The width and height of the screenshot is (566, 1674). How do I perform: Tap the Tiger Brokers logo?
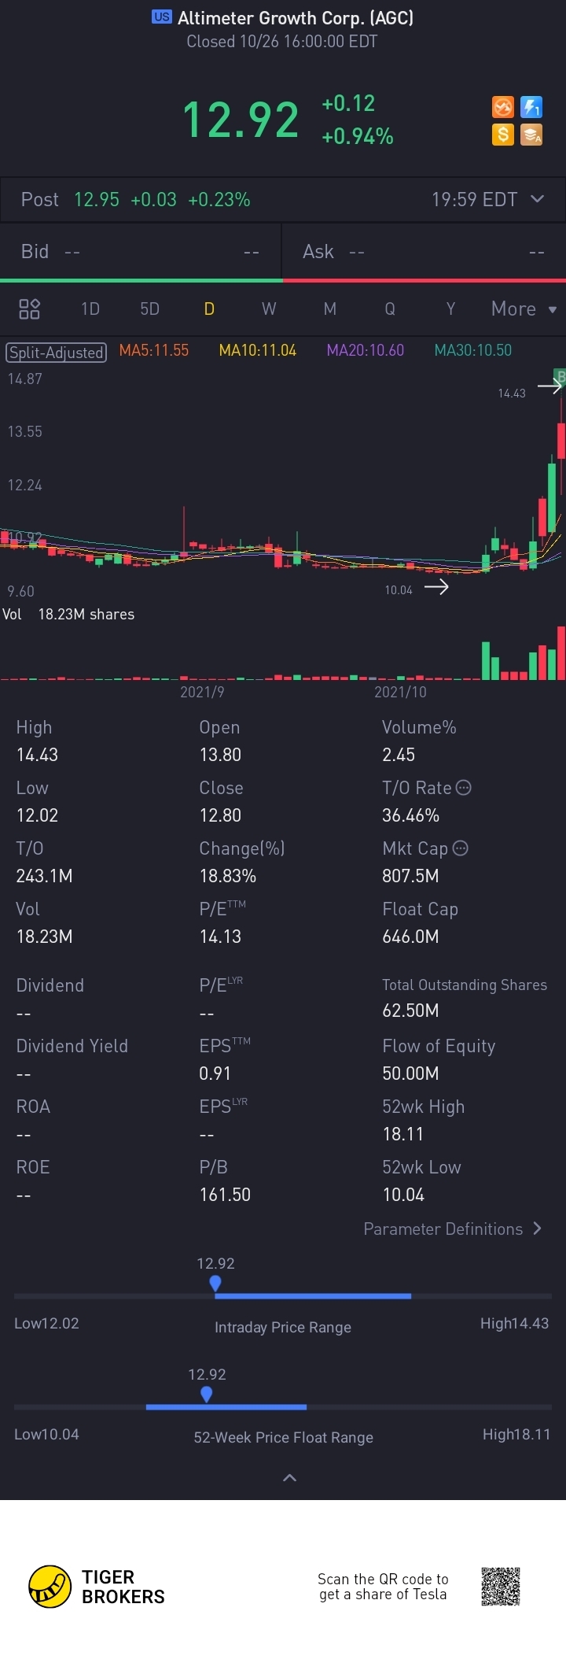pos(50,1587)
